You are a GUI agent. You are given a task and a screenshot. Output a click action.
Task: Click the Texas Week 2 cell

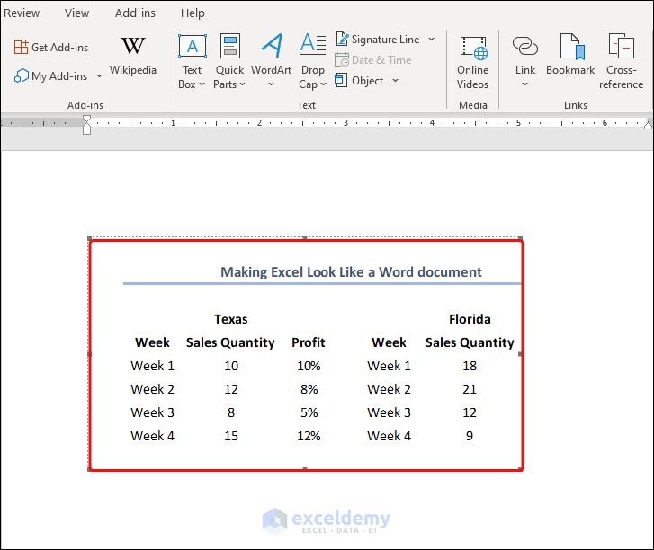point(152,389)
